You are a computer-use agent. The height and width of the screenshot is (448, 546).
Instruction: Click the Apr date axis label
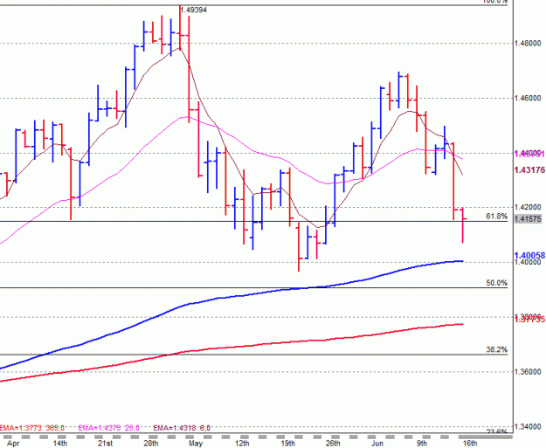pyautogui.click(x=14, y=444)
